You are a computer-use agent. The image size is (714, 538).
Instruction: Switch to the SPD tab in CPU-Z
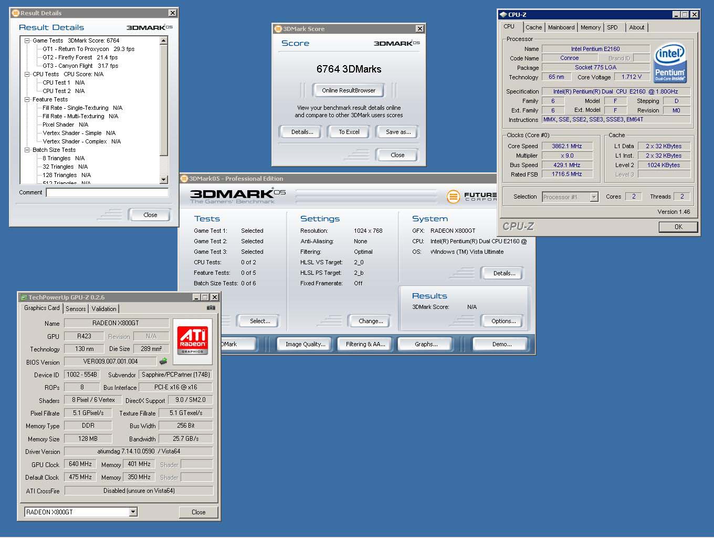[612, 27]
